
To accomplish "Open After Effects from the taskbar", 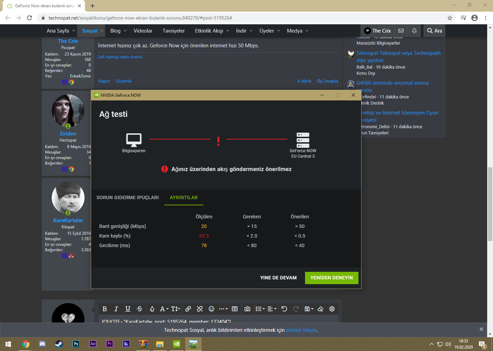I will click(93, 344).
